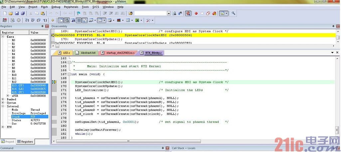Open the Peripherals menu
The height and width of the screenshot is (152, 341).
coord(71,7)
